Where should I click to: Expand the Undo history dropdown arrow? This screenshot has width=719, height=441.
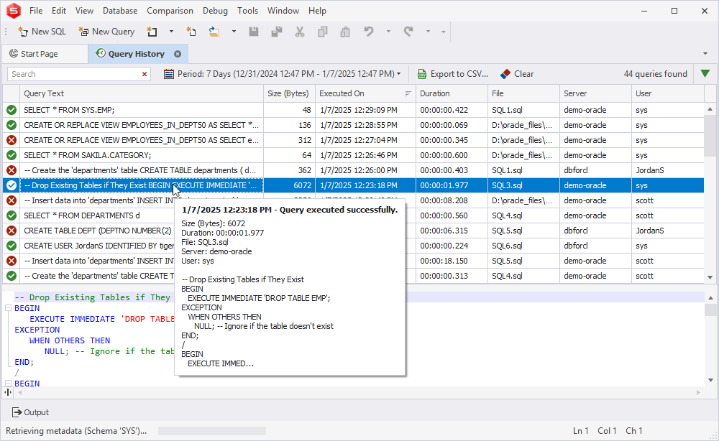(x=388, y=32)
